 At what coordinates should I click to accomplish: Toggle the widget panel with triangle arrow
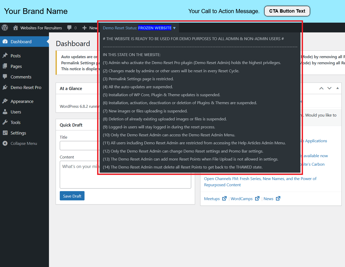[338, 88]
